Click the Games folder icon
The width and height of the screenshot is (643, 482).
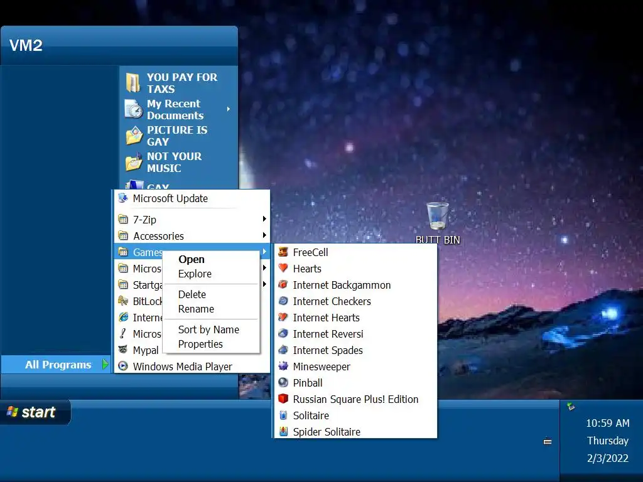click(123, 252)
